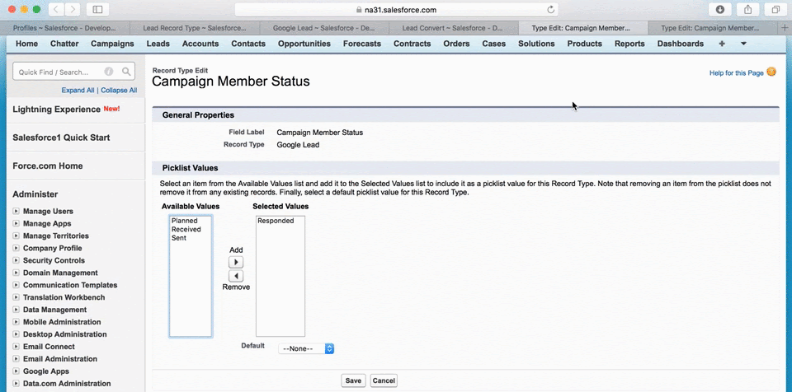Expand Domain Management tree node
Image resolution: width=792 pixels, height=392 pixels.
coord(16,273)
